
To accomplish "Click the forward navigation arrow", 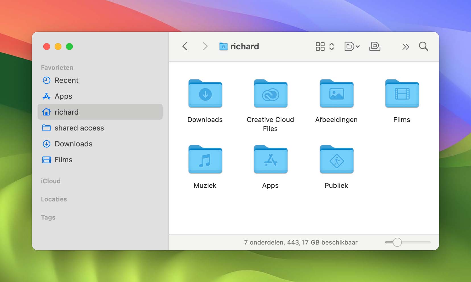I will pos(205,46).
